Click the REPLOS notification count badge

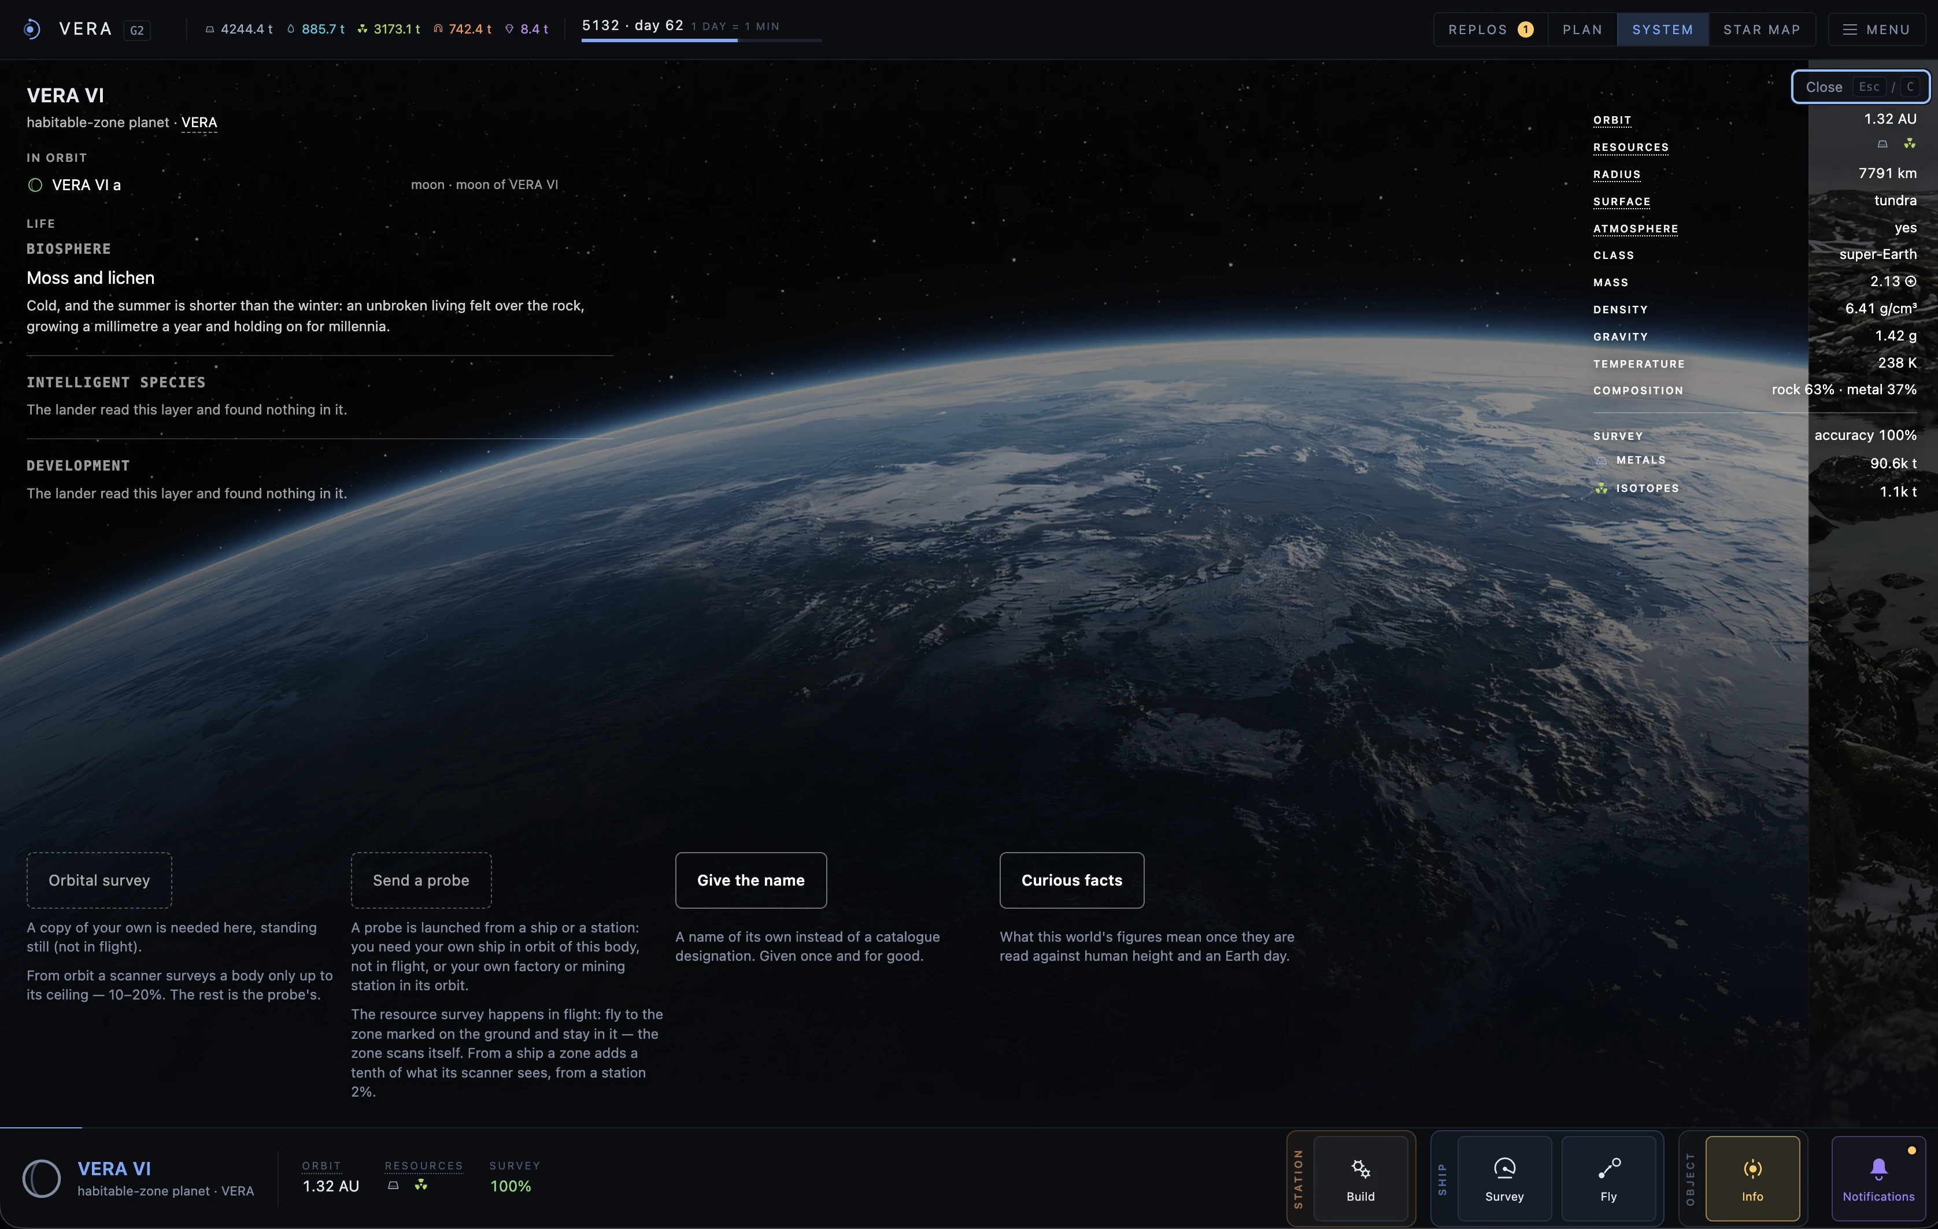[1524, 30]
